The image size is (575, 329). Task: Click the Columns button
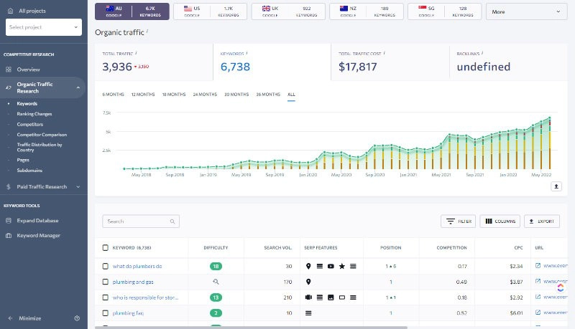500,221
